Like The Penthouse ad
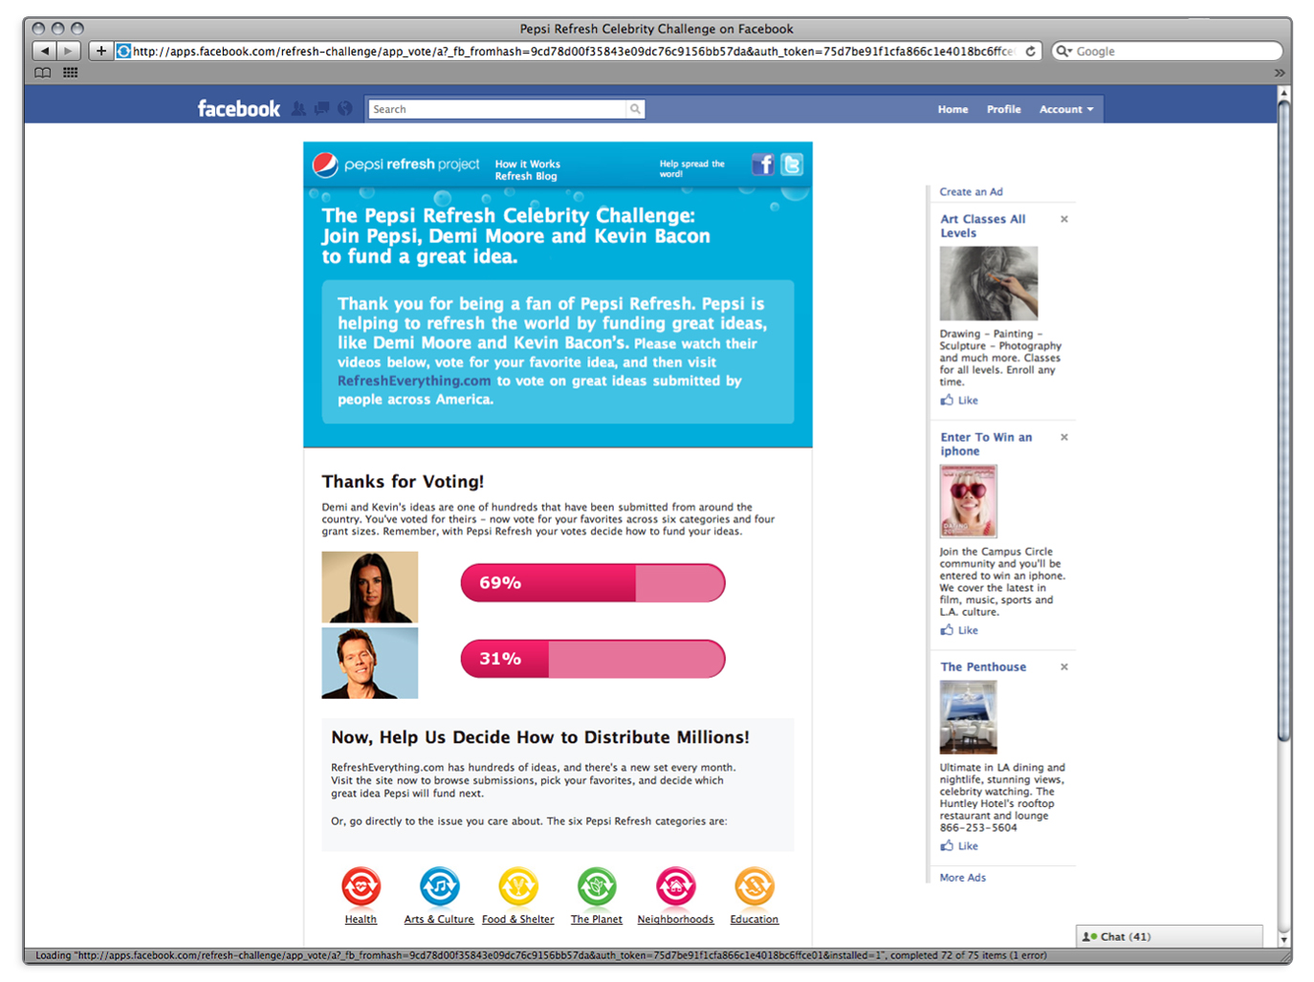This screenshot has width=1314, height=982. point(959,846)
